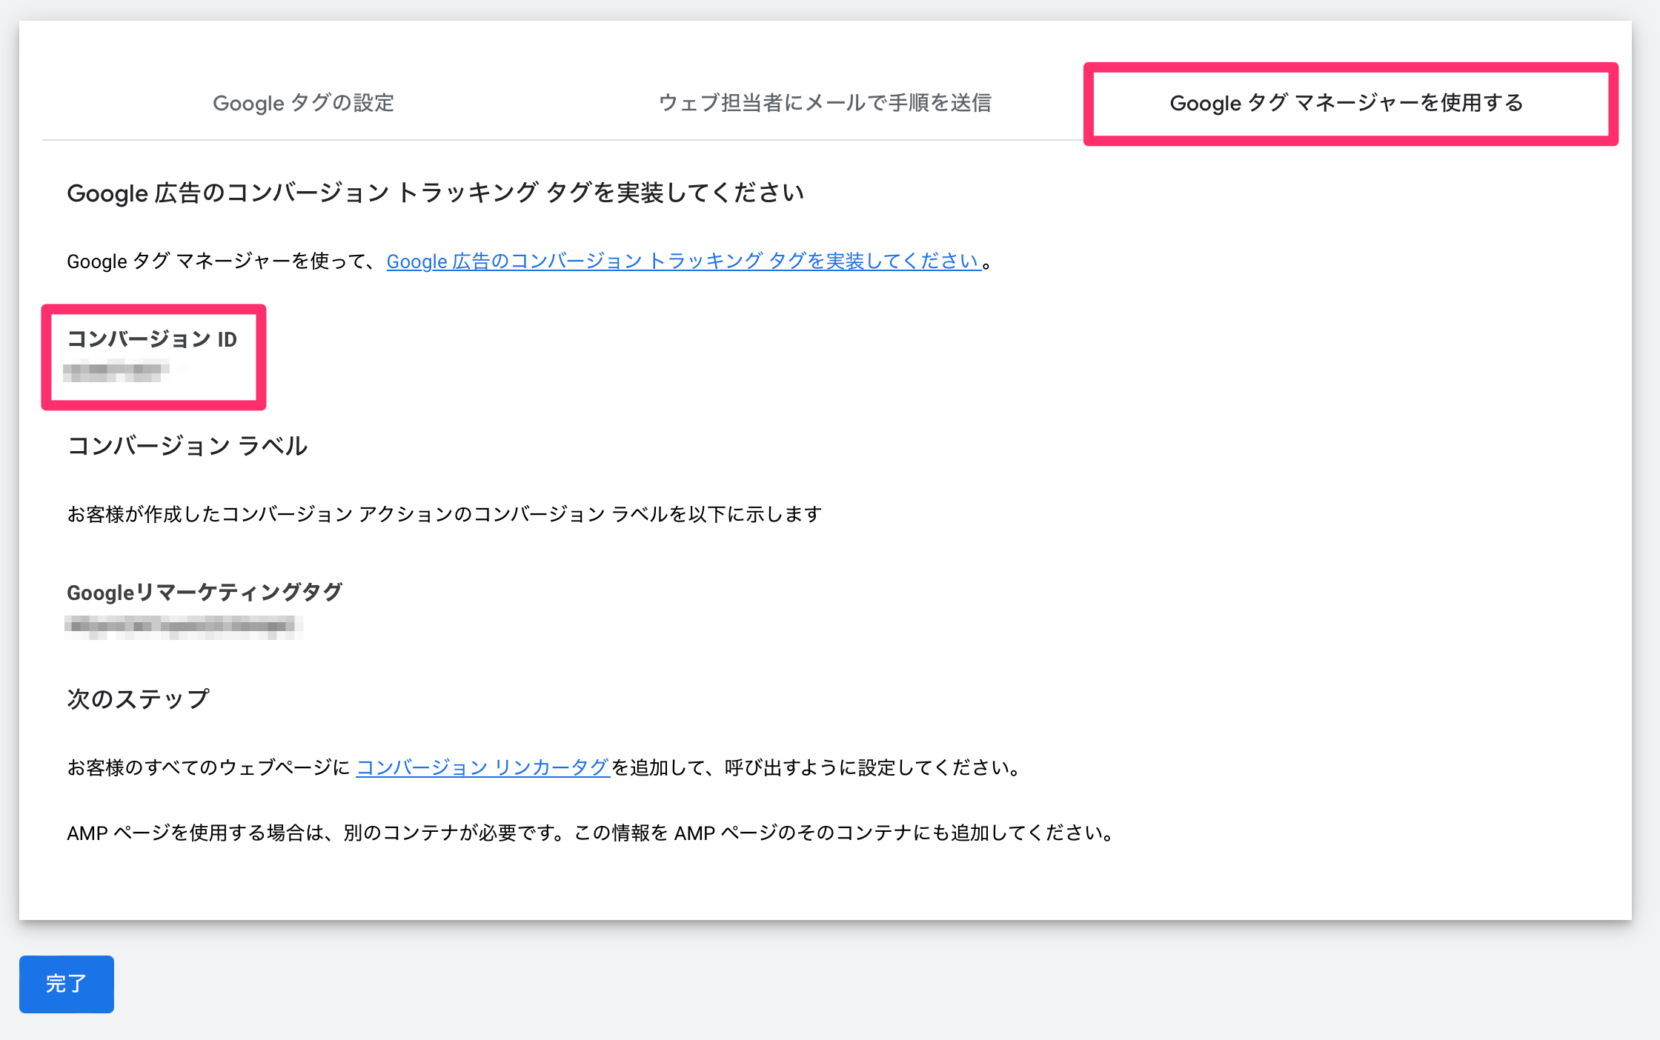Click the トラッキング タグを実装してください page heading
This screenshot has height=1040, width=1660.
tap(435, 193)
